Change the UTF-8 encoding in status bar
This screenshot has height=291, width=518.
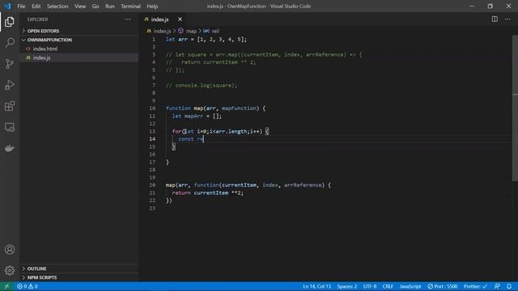[370, 286]
